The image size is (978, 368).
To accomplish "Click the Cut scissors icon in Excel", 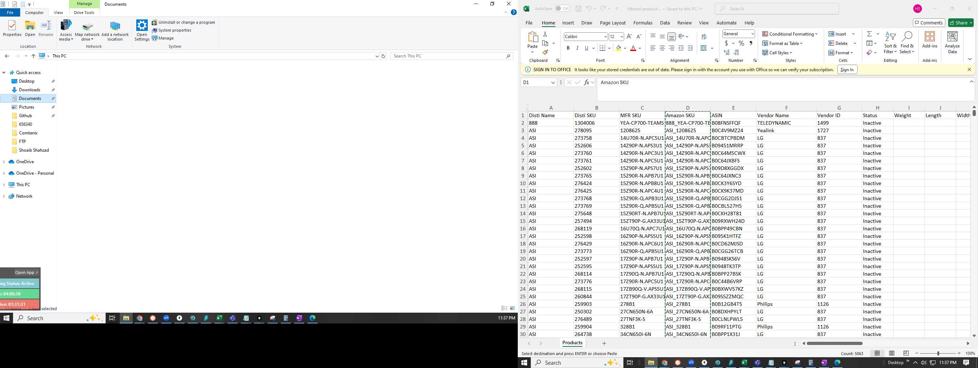I will tap(545, 34).
